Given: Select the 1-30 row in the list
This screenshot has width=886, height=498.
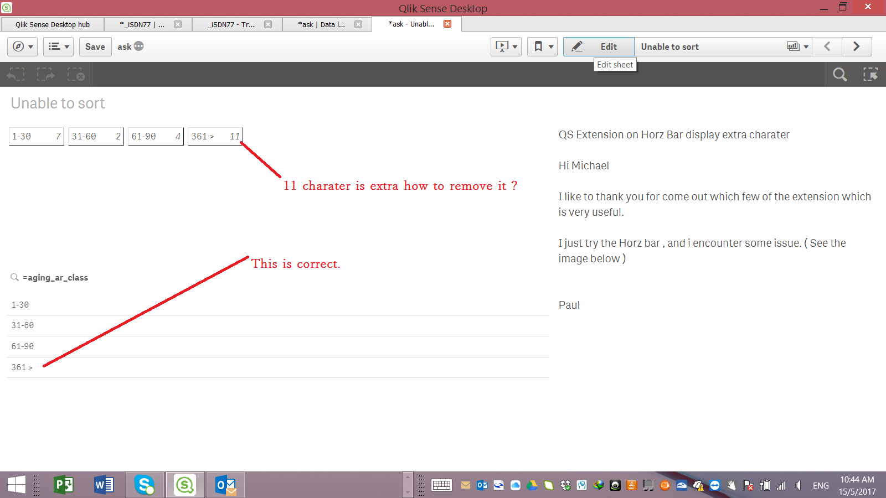Looking at the screenshot, I should click(x=278, y=305).
